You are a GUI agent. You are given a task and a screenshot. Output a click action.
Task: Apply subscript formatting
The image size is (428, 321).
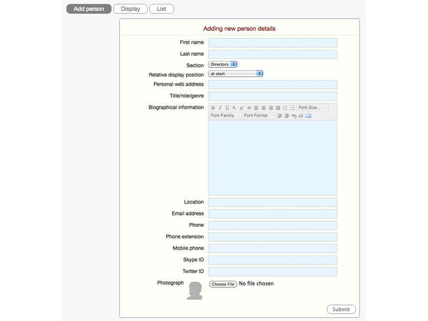tap(234, 108)
